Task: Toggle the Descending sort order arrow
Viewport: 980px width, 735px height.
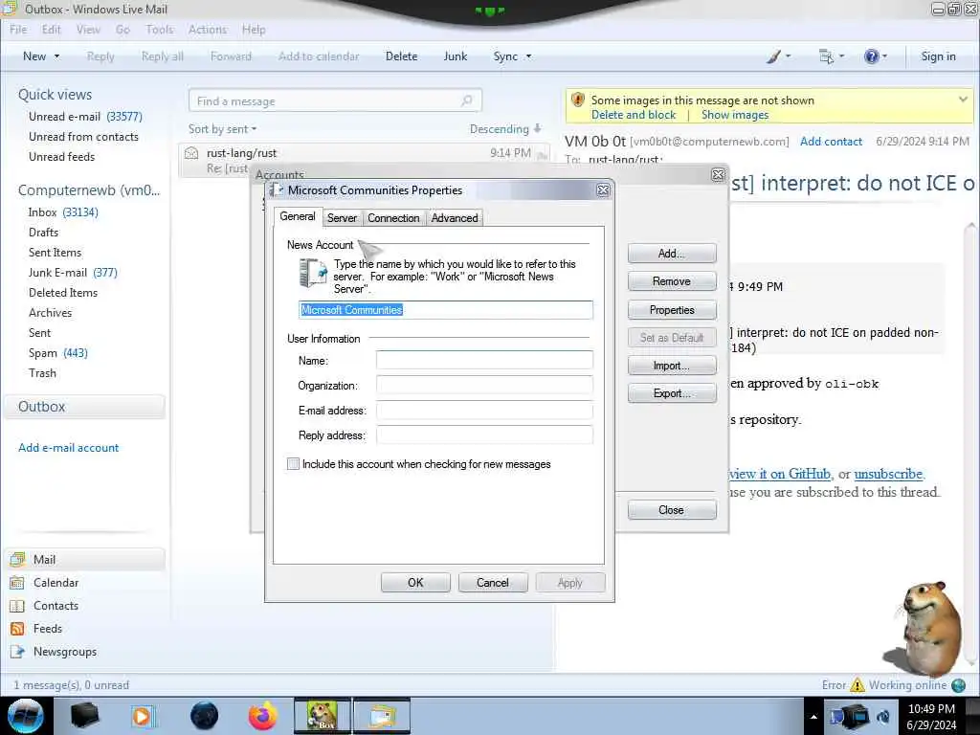Action: point(537,129)
